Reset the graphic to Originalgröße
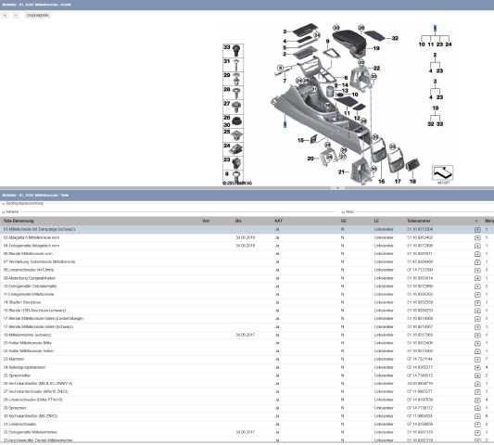494x445 pixels. 38,15
